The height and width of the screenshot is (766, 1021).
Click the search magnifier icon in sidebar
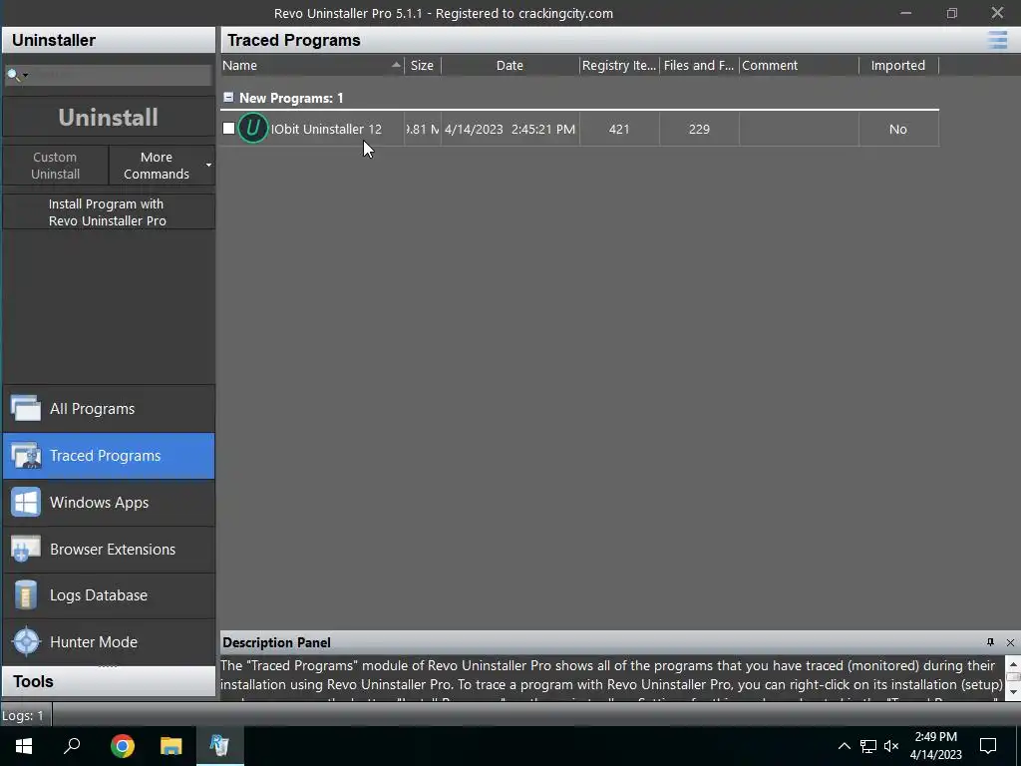13,74
